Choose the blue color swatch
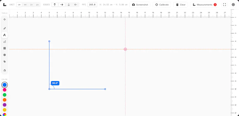The width and height of the screenshot is (239, 116). click(4, 85)
